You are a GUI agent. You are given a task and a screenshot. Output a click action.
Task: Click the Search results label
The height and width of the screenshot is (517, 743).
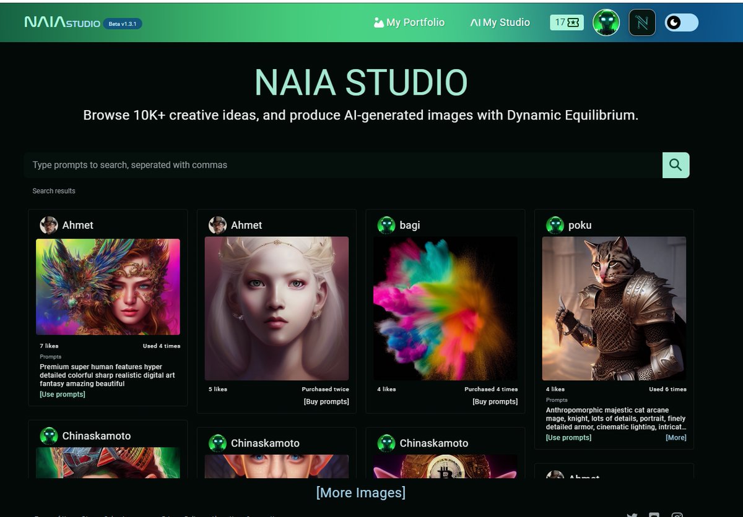pyautogui.click(x=54, y=191)
